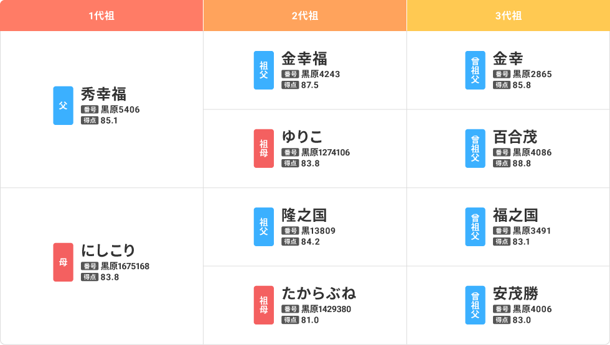Click the 曾祖父 badge beside 安茂勝
The image size is (610, 345).
tap(475, 305)
